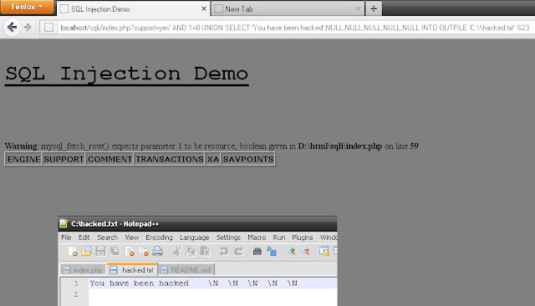Image resolution: width=535 pixels, height=306 pixels.
Task: Click the TRANSACTIONS table header
Action: coord(170,160)
